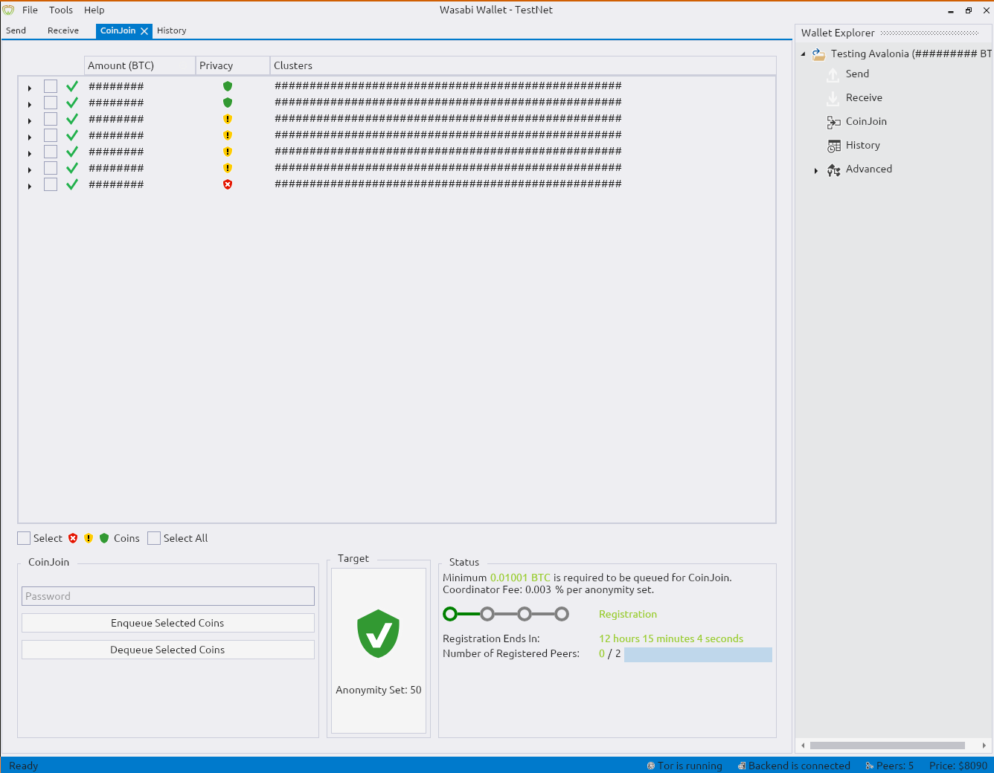Click the Receive download icon in Wallet Explorer
Screen dimensions: 994x773
coord(833,98)
